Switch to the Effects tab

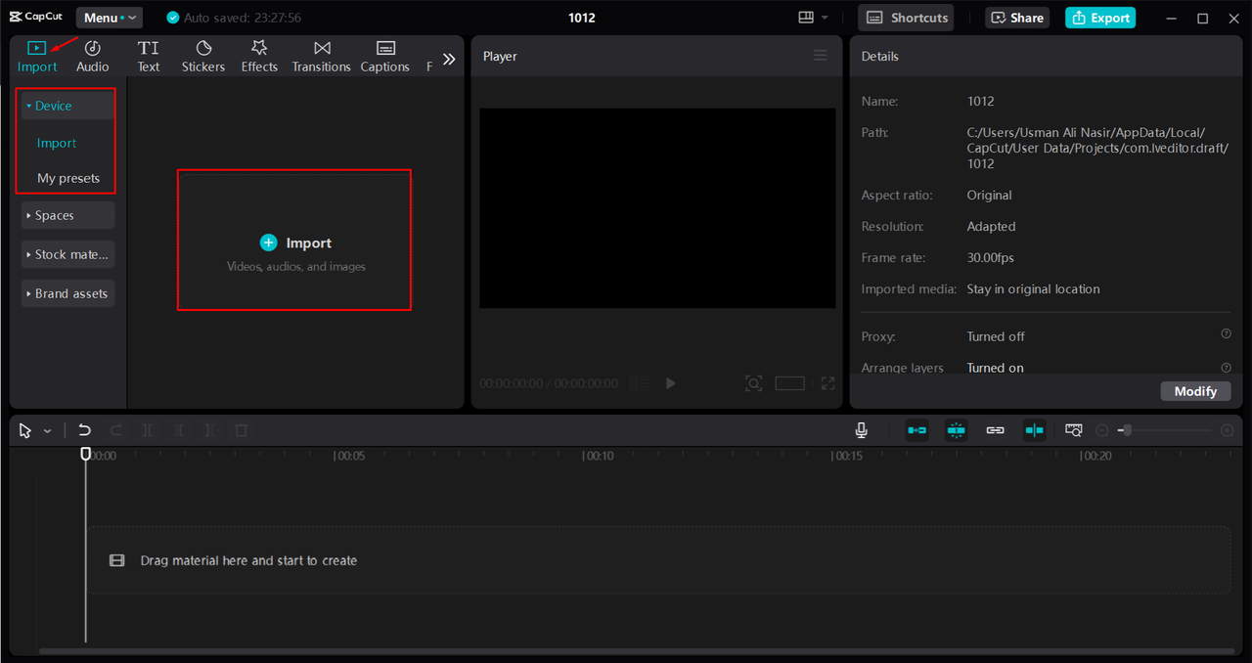tap(259, 57)
